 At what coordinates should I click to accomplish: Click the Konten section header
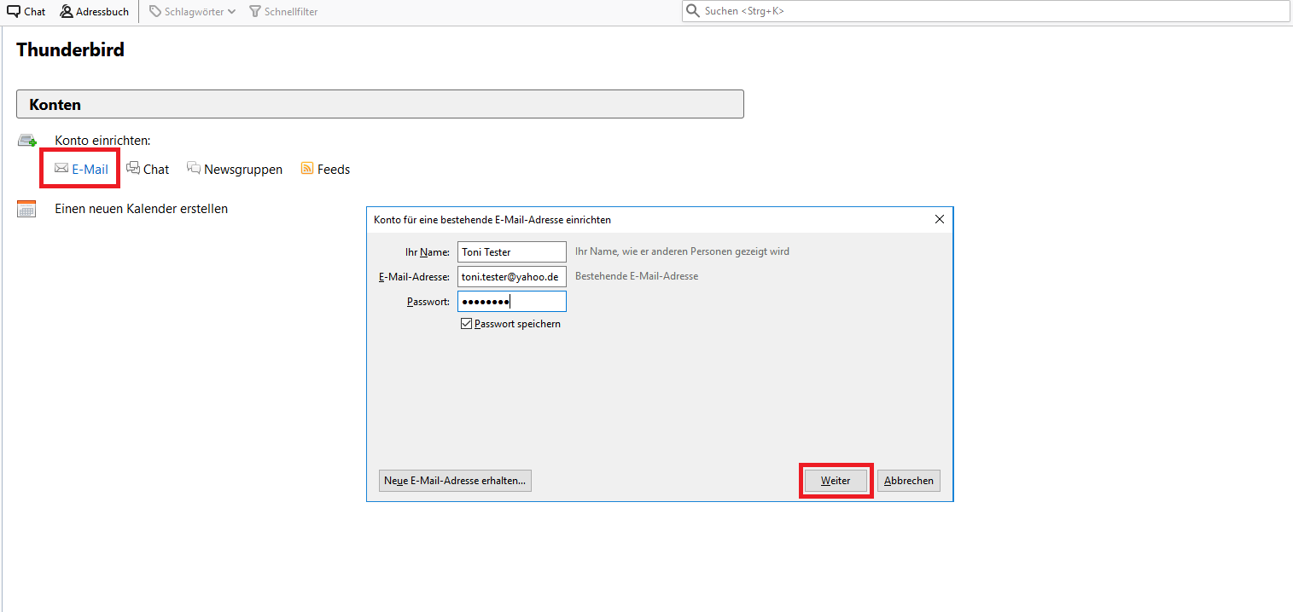(380, 104)
